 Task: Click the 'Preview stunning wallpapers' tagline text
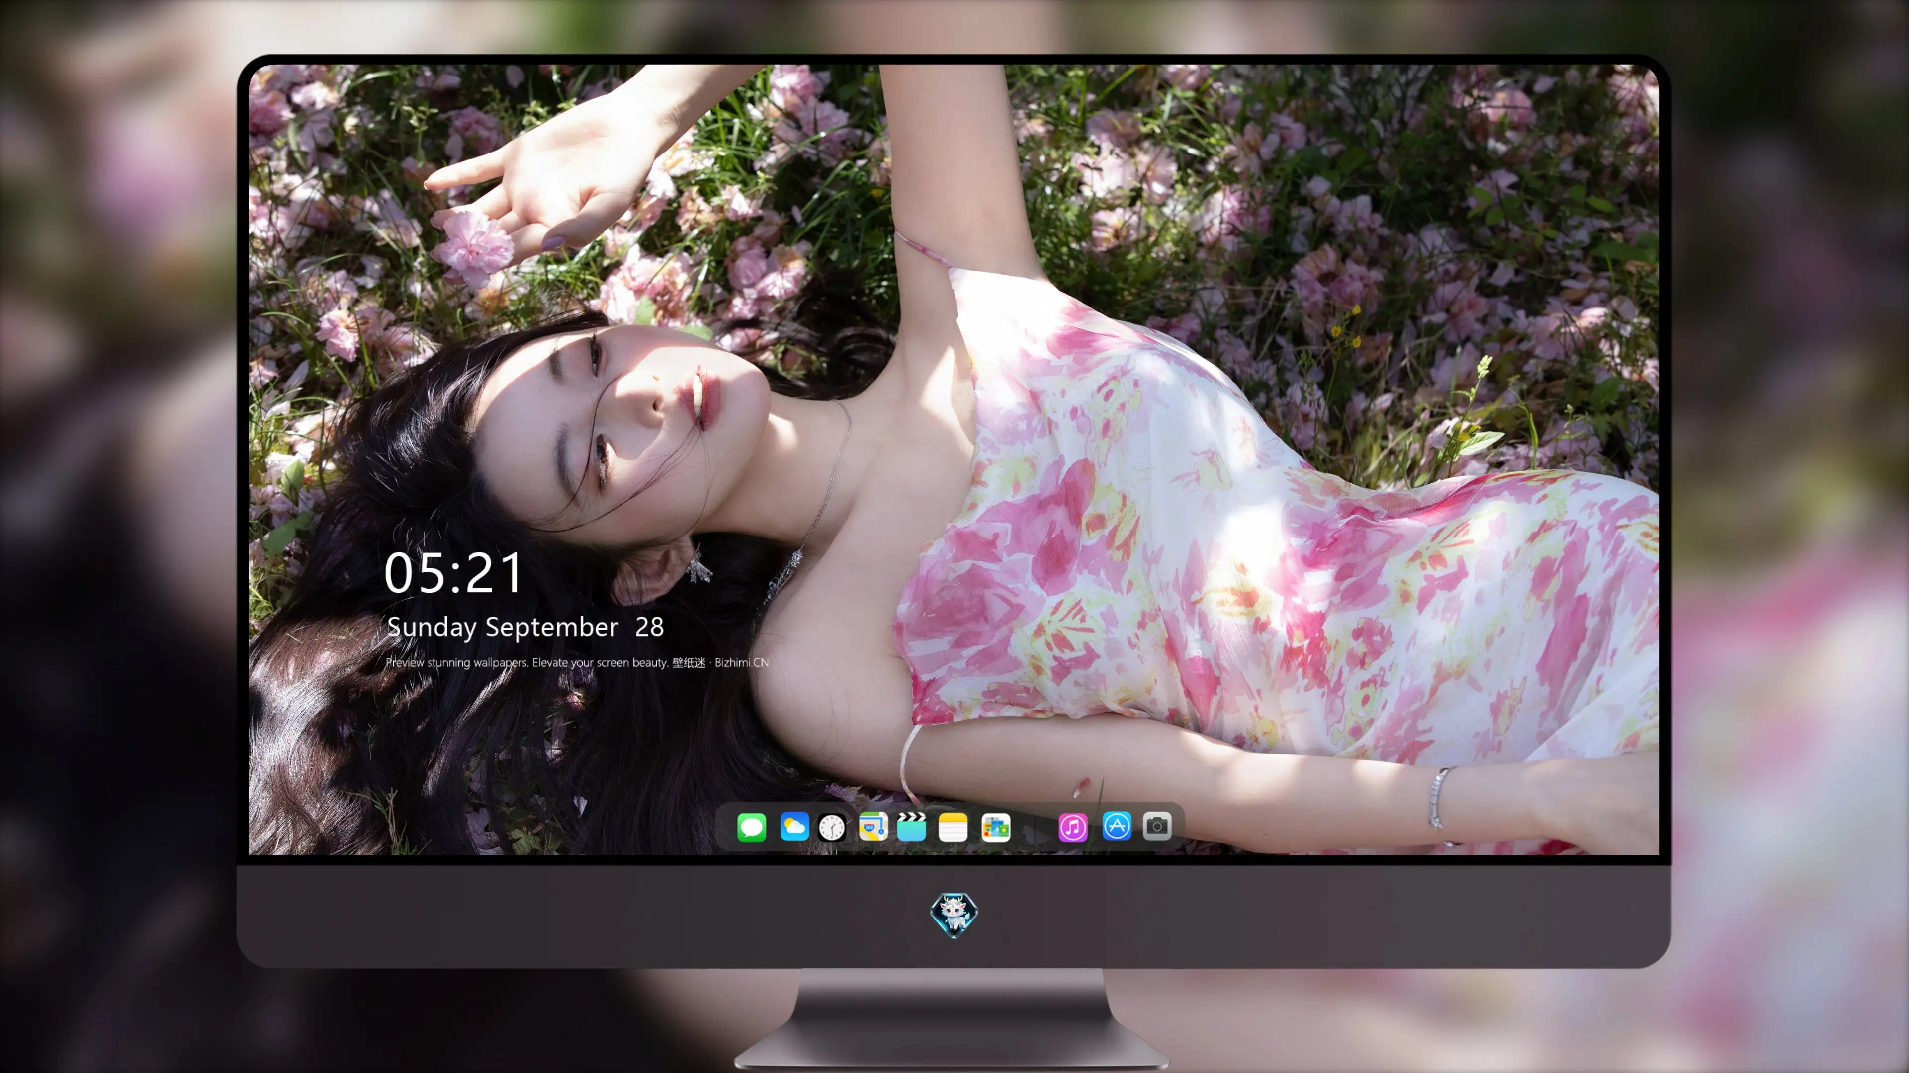577,662
